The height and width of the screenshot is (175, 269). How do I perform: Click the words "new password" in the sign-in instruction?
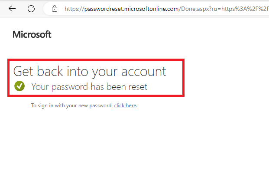click(98, 106)
